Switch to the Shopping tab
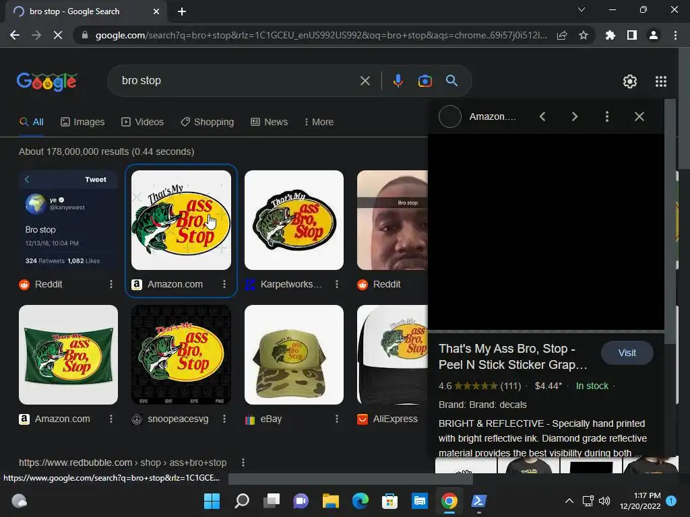This screenshot has width=690, height=517. (208, 123)
